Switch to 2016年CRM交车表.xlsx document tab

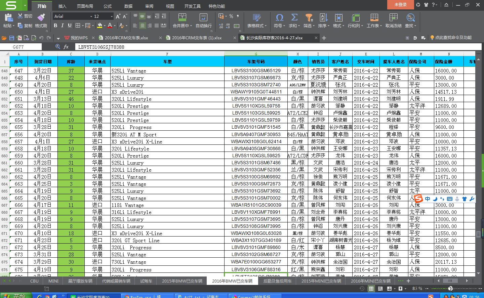[x=126, y=38]
